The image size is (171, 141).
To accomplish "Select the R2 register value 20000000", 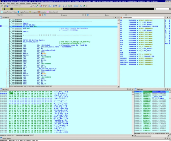I will pyautogui.click(x=132, y=24).
